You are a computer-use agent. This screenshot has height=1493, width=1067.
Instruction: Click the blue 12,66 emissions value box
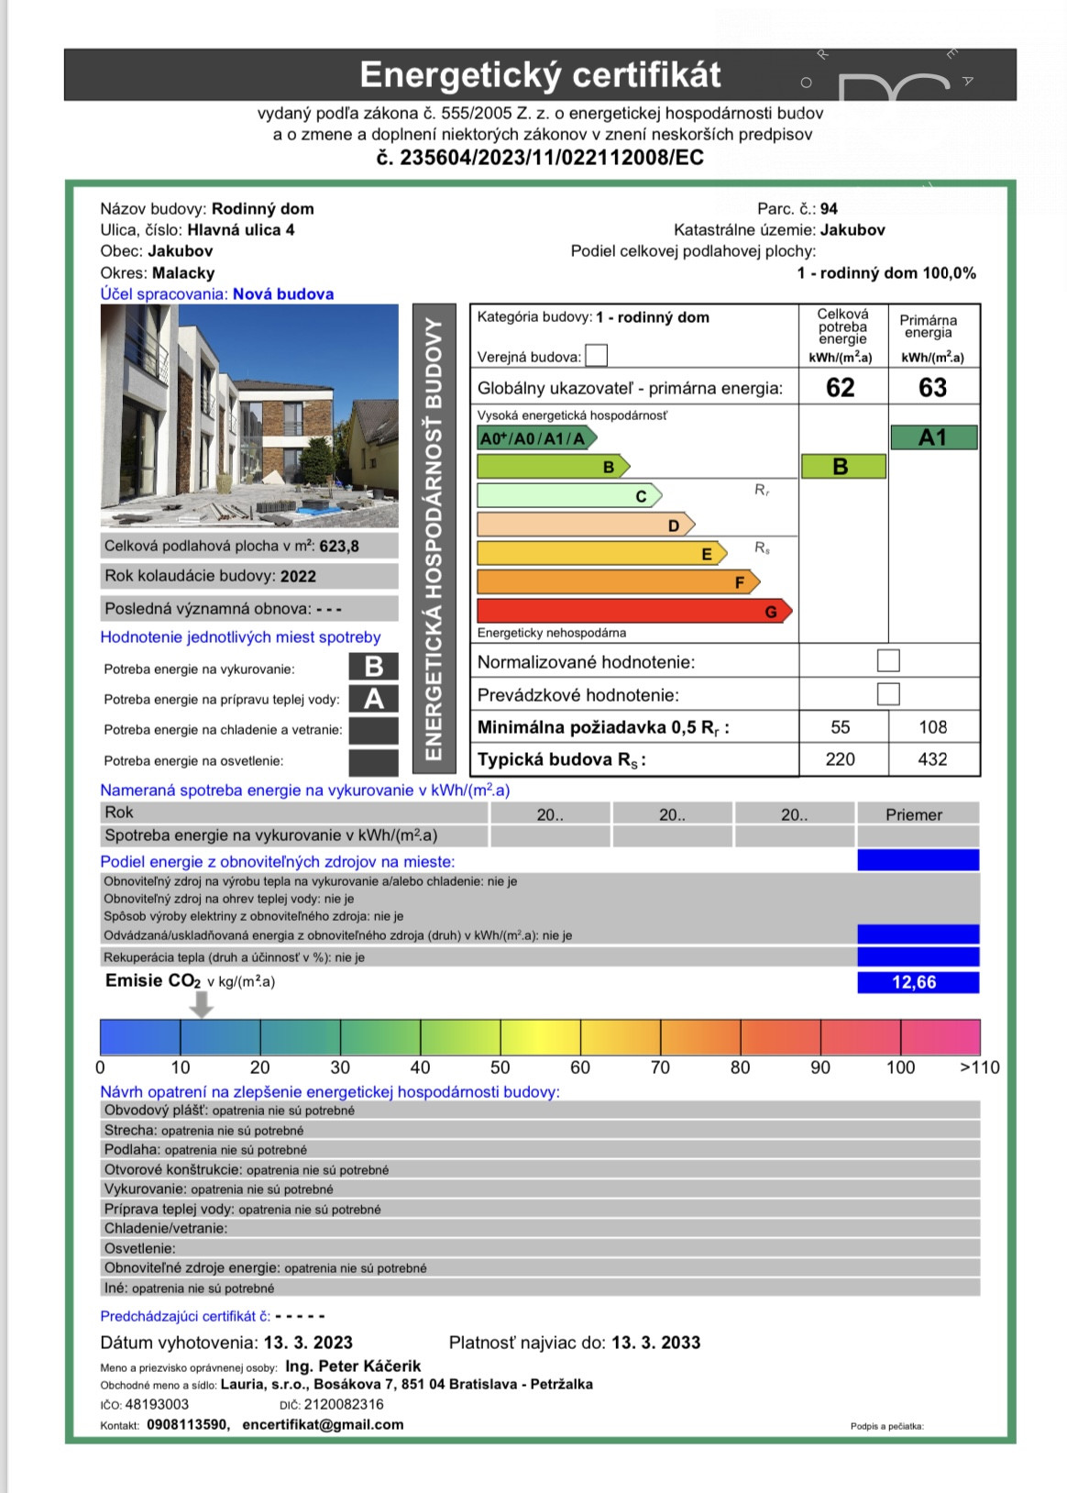[x=918, y=982]
